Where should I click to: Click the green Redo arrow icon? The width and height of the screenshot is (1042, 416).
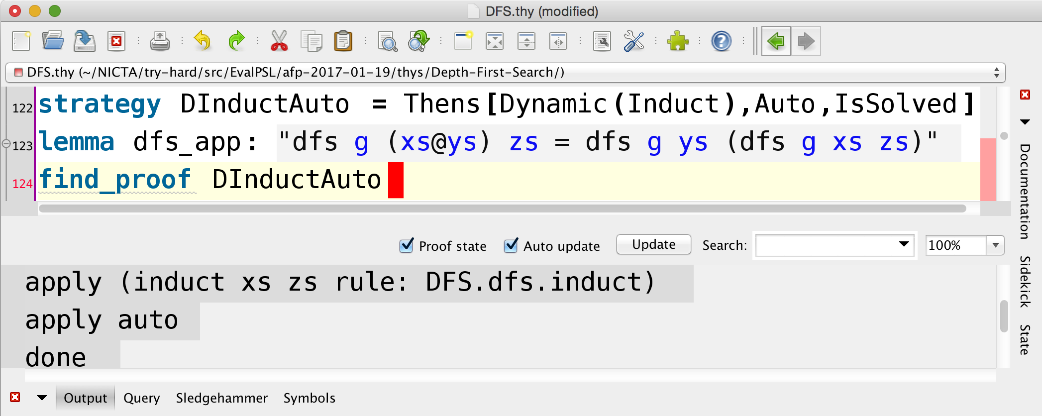click(x=236, y=41)
